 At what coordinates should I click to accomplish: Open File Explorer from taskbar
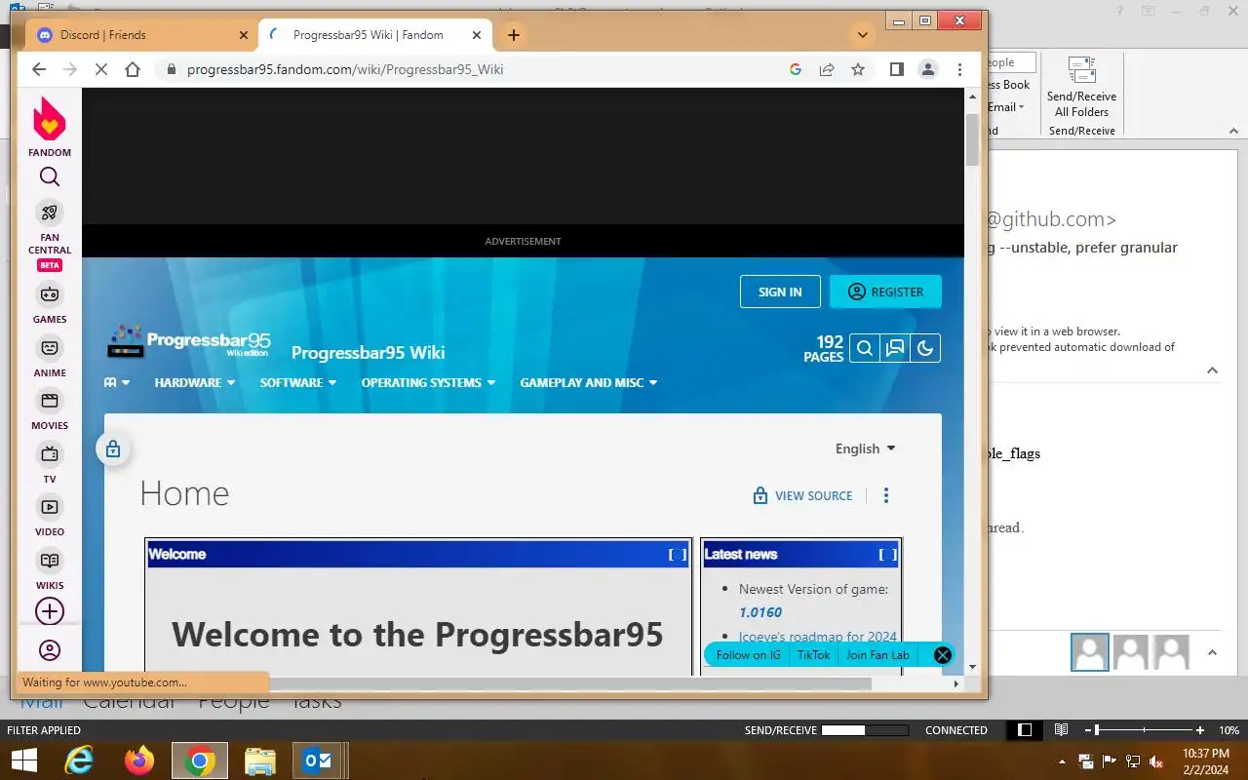pos(260,760)
